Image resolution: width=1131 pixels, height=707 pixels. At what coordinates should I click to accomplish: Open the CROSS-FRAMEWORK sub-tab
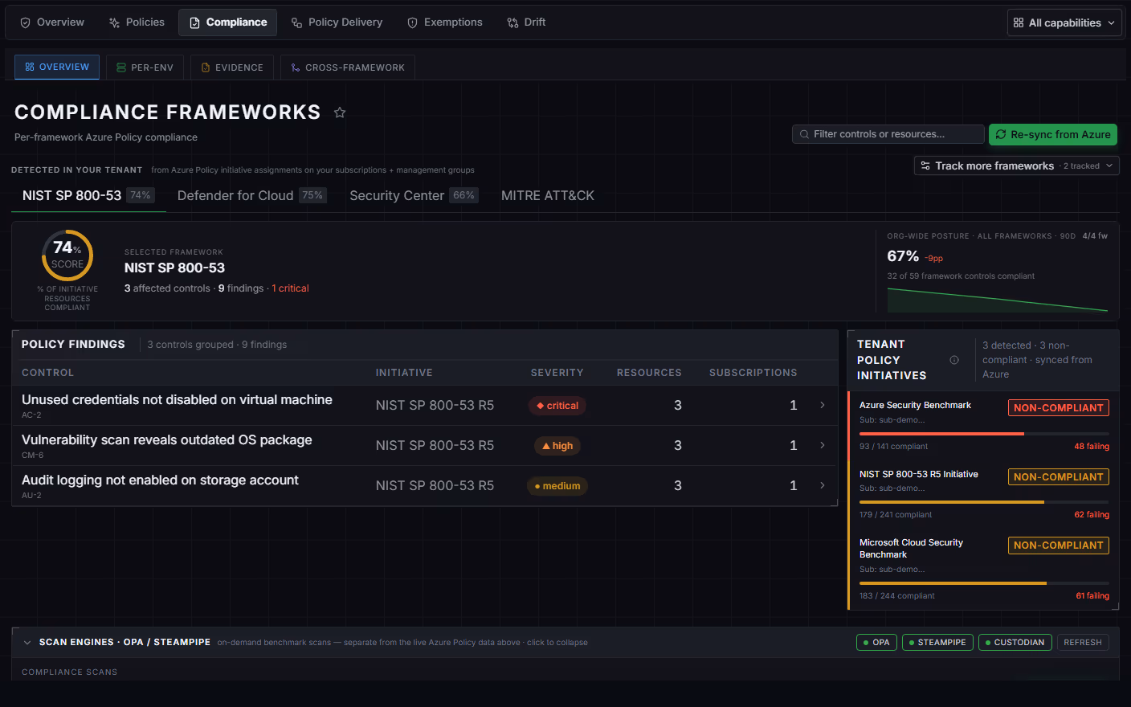[x=348, y=67]
